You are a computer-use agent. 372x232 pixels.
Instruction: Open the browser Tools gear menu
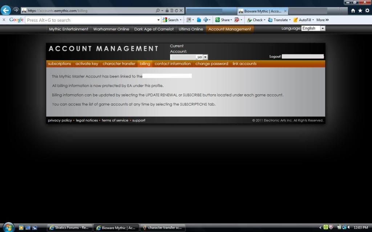[x=367, y=11]
